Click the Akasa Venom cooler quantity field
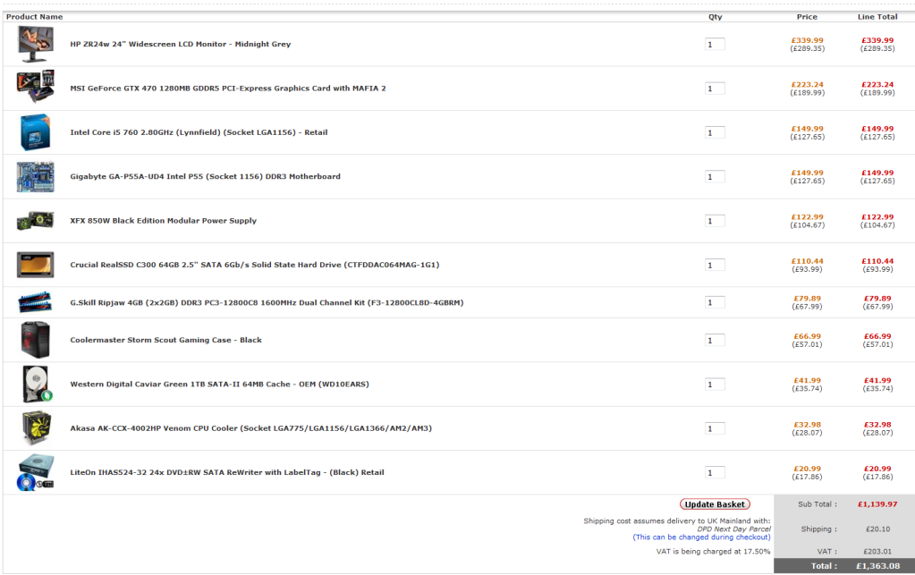The height and width of the screenshot is (575, 915). 715,428
